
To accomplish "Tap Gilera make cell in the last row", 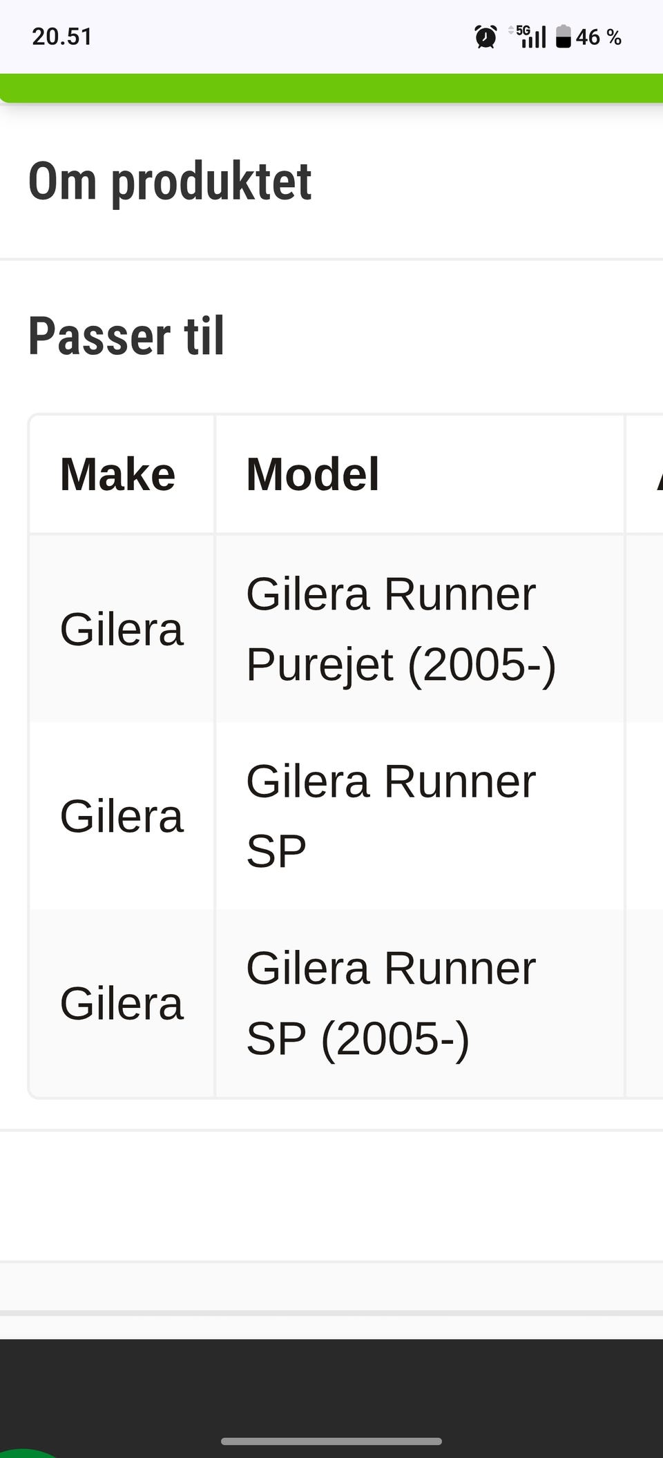I will (x=122, y=1003).
